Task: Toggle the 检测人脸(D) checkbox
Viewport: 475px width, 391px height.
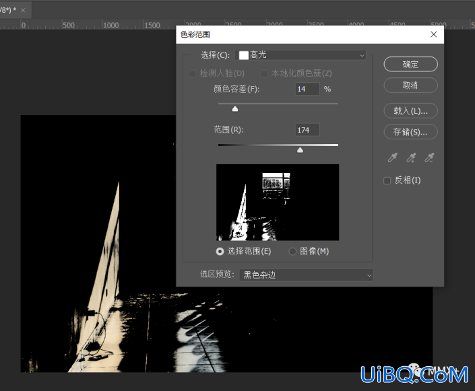Action: pos(193,73)
